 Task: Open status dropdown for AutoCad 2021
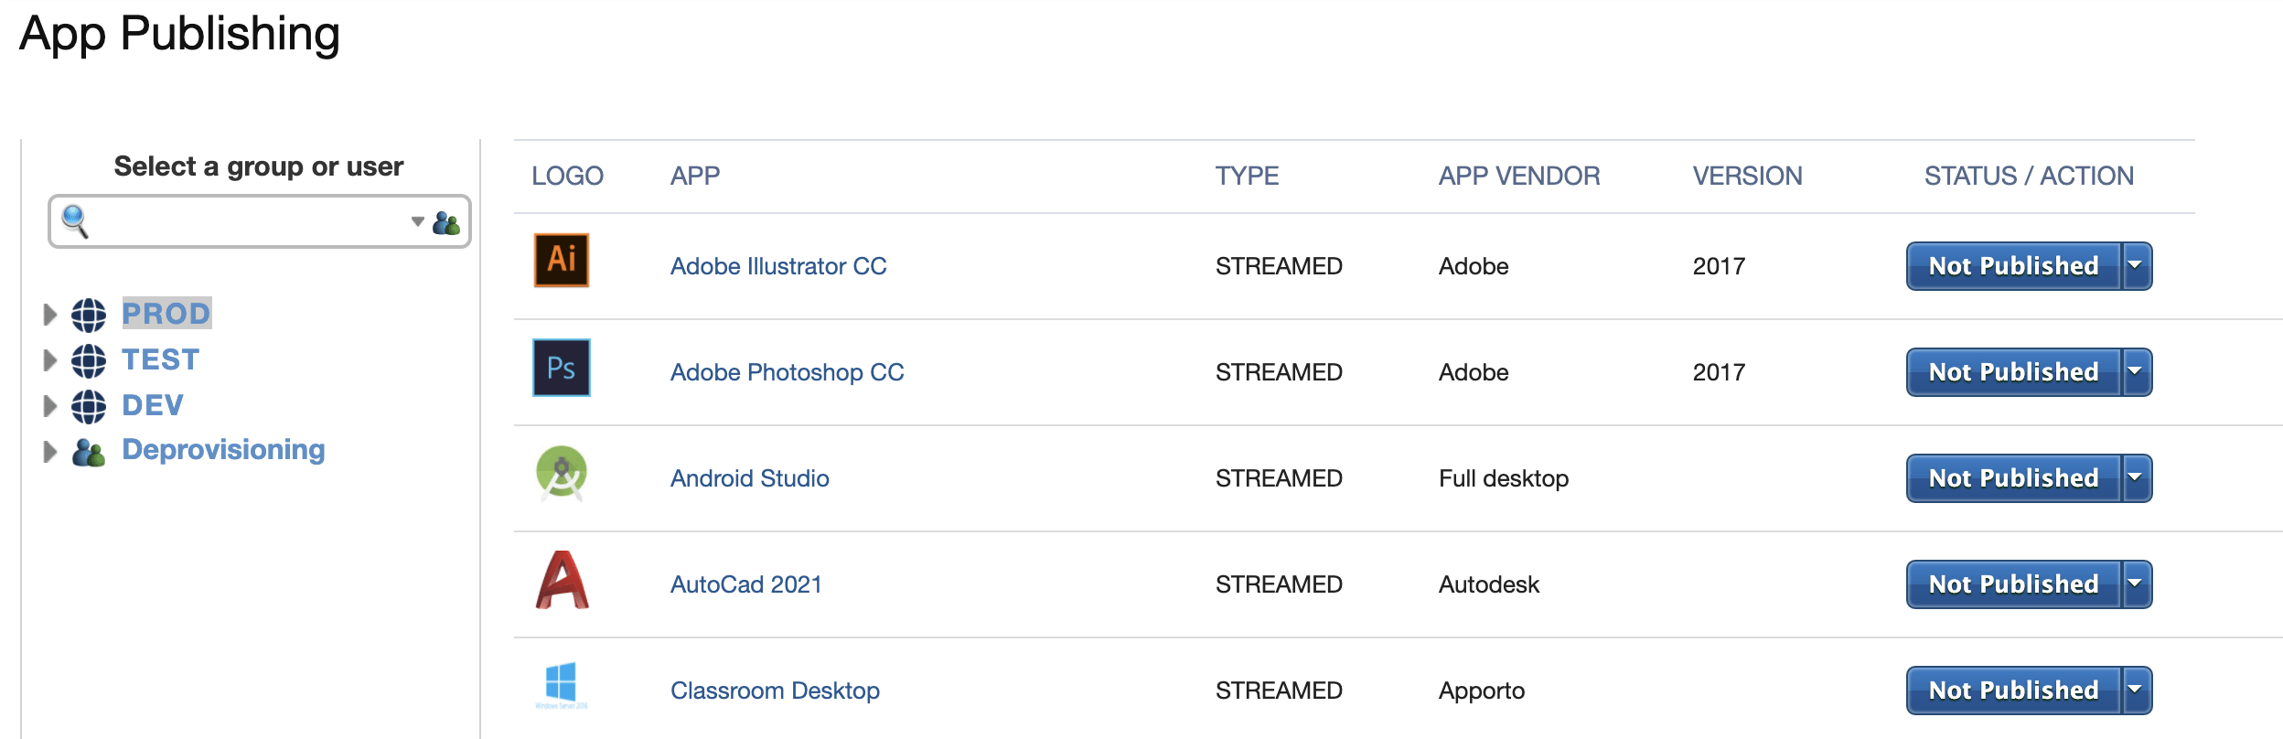(x=2136, y=584)
